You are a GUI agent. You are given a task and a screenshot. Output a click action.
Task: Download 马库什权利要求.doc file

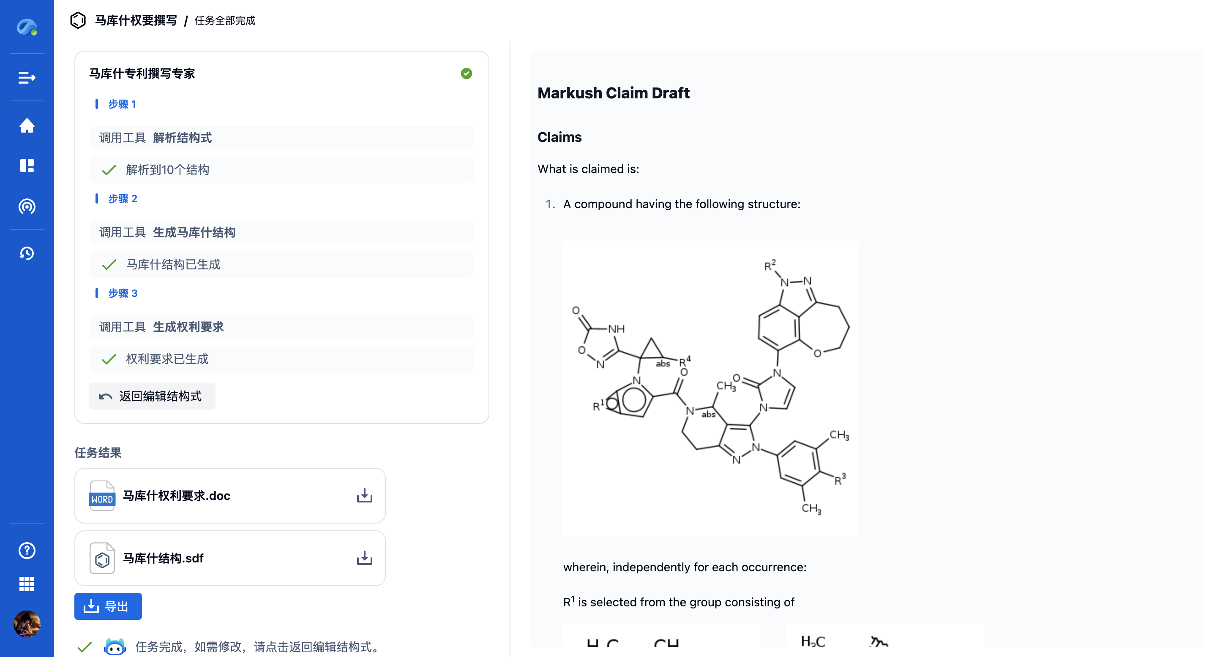point(364,496)
